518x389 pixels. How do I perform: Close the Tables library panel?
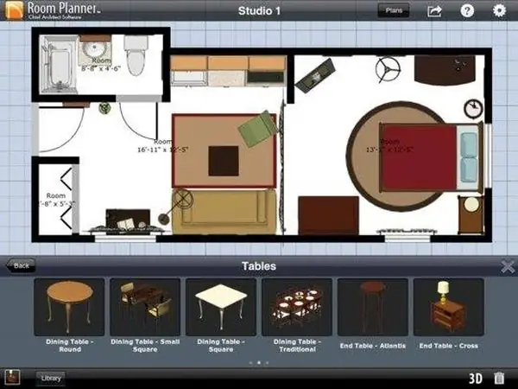pos(507,266)
